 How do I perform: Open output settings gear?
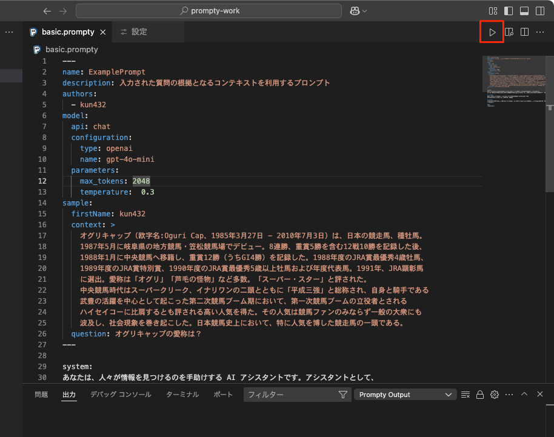pyautogui.click(x=494, y=395)
